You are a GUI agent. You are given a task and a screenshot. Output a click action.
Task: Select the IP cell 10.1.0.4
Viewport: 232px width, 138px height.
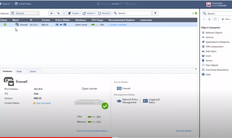click(x=34, y=25)
